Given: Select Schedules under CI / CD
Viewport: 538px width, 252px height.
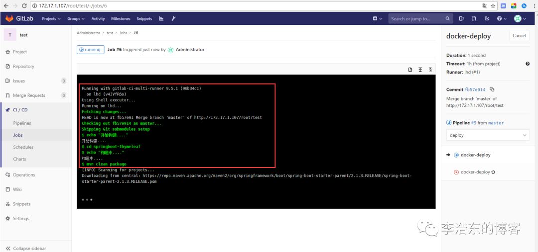Looking at the screenshot, I should coord(23,147).
